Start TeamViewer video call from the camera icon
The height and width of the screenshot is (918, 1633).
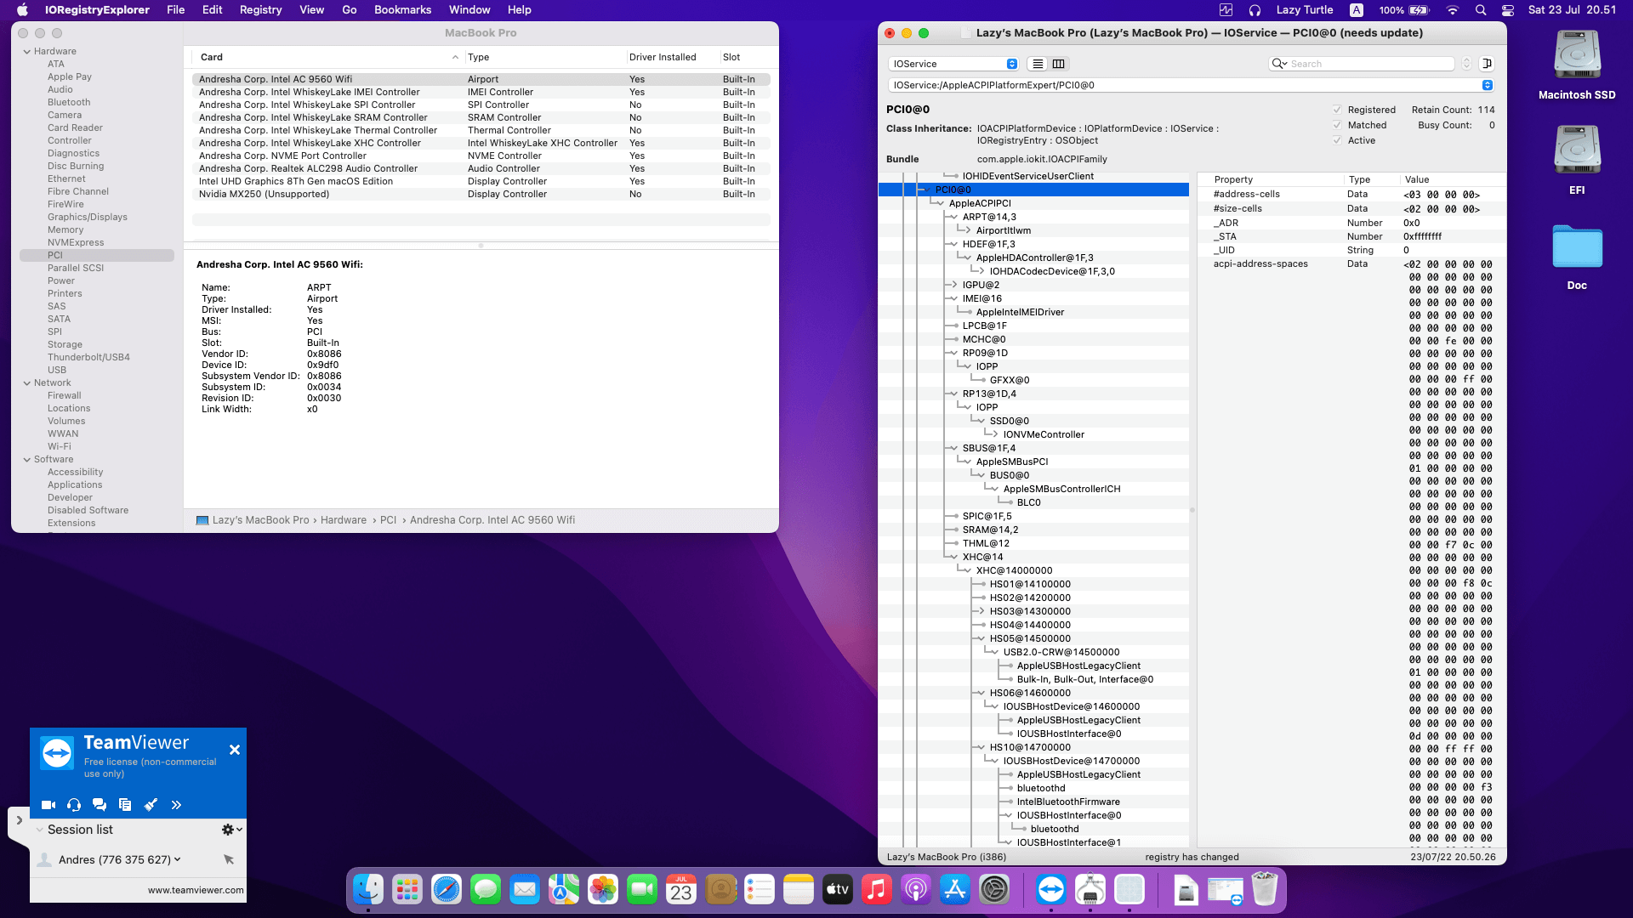coord(48,805)
